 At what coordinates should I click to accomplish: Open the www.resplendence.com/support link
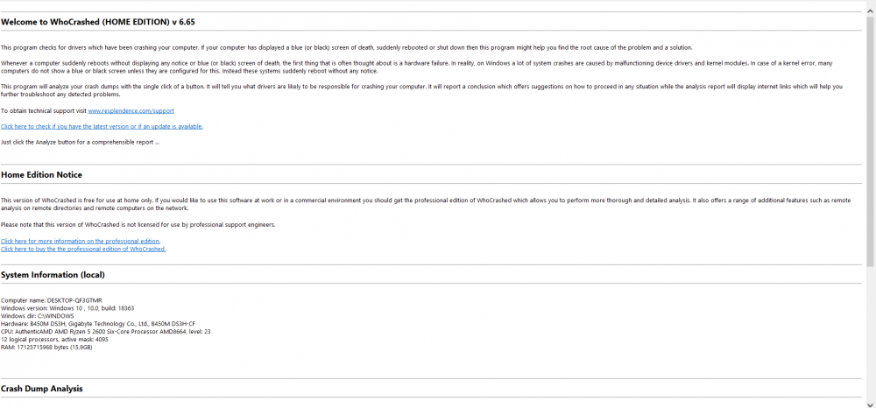tap(131, 111)
